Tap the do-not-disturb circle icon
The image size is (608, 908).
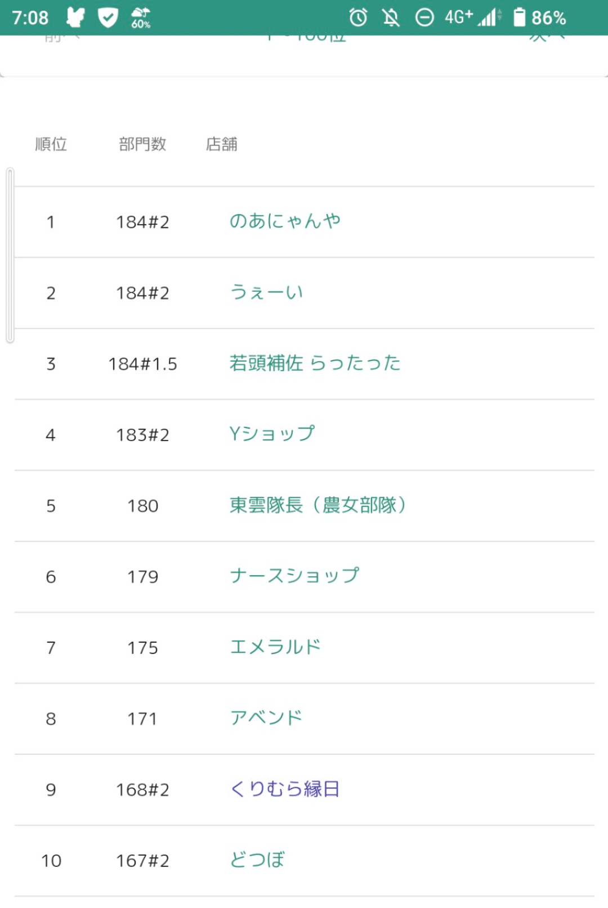(424, 17)
